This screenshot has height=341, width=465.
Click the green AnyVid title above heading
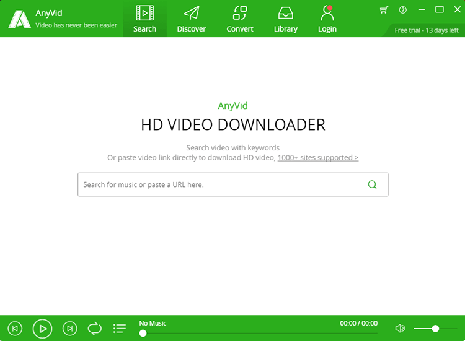pyautogui.click(x=232, y=106)
